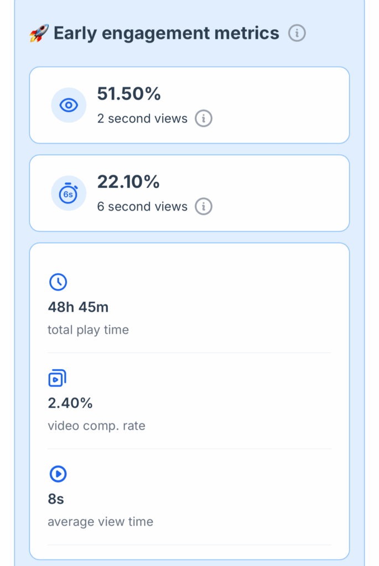Open info icon next to 6 second views
Screen dimensions: 379x566
(x=204, y=207)
